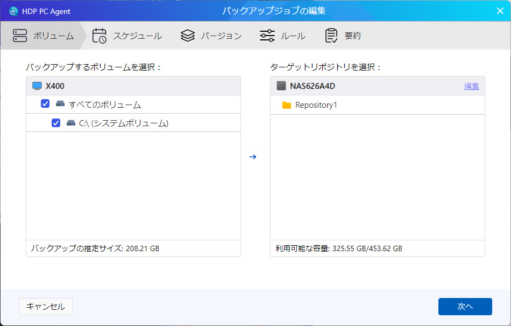Image resolution: width=511 pixels, height=326 pixels.
Task: Go to the ルール tab
Action: click(293, 36)
